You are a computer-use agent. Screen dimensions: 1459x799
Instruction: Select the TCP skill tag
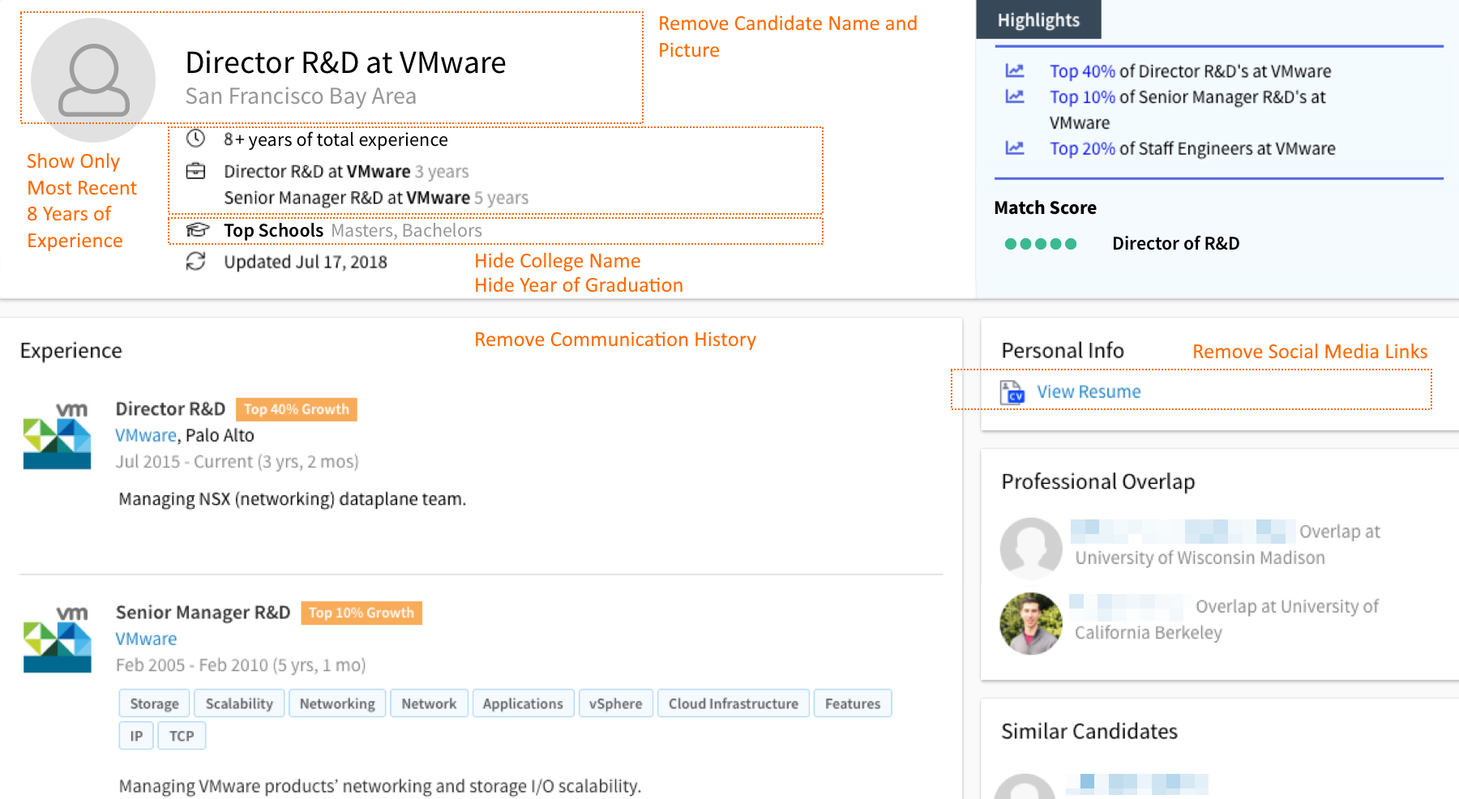click(182, 736)
